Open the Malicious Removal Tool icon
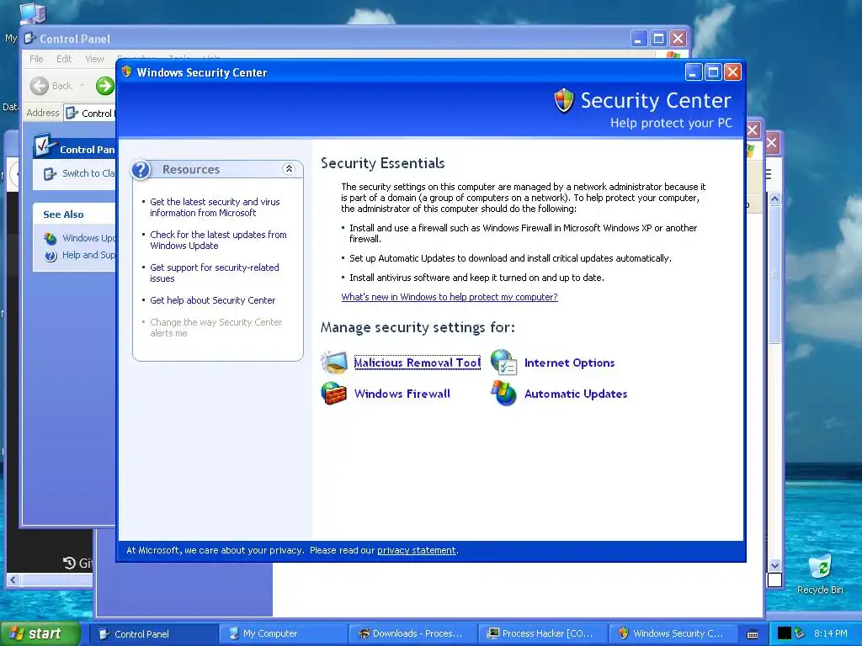The width and height of the screenshot is (862, 646). pyautogui.click(x=334, y=363)
